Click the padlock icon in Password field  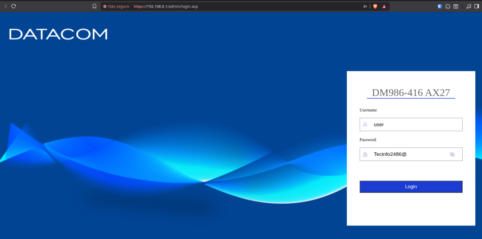pyautogui.click(x=365, y=154)
